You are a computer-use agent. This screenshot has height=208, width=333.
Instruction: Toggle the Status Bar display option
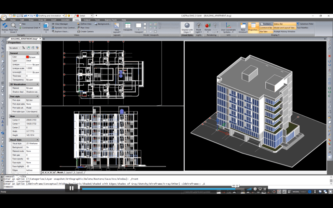click(284, 24)
